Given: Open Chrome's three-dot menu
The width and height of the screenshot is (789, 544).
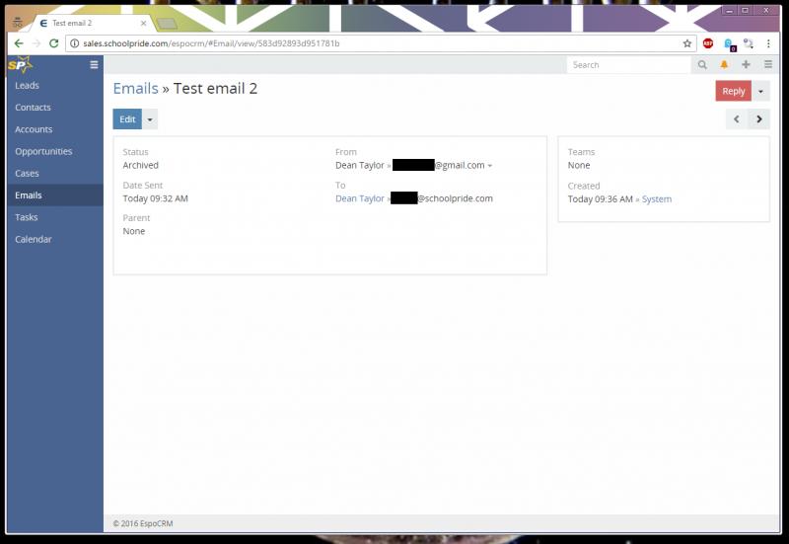Looking at the screenshot, I should [x=768, y=43].
